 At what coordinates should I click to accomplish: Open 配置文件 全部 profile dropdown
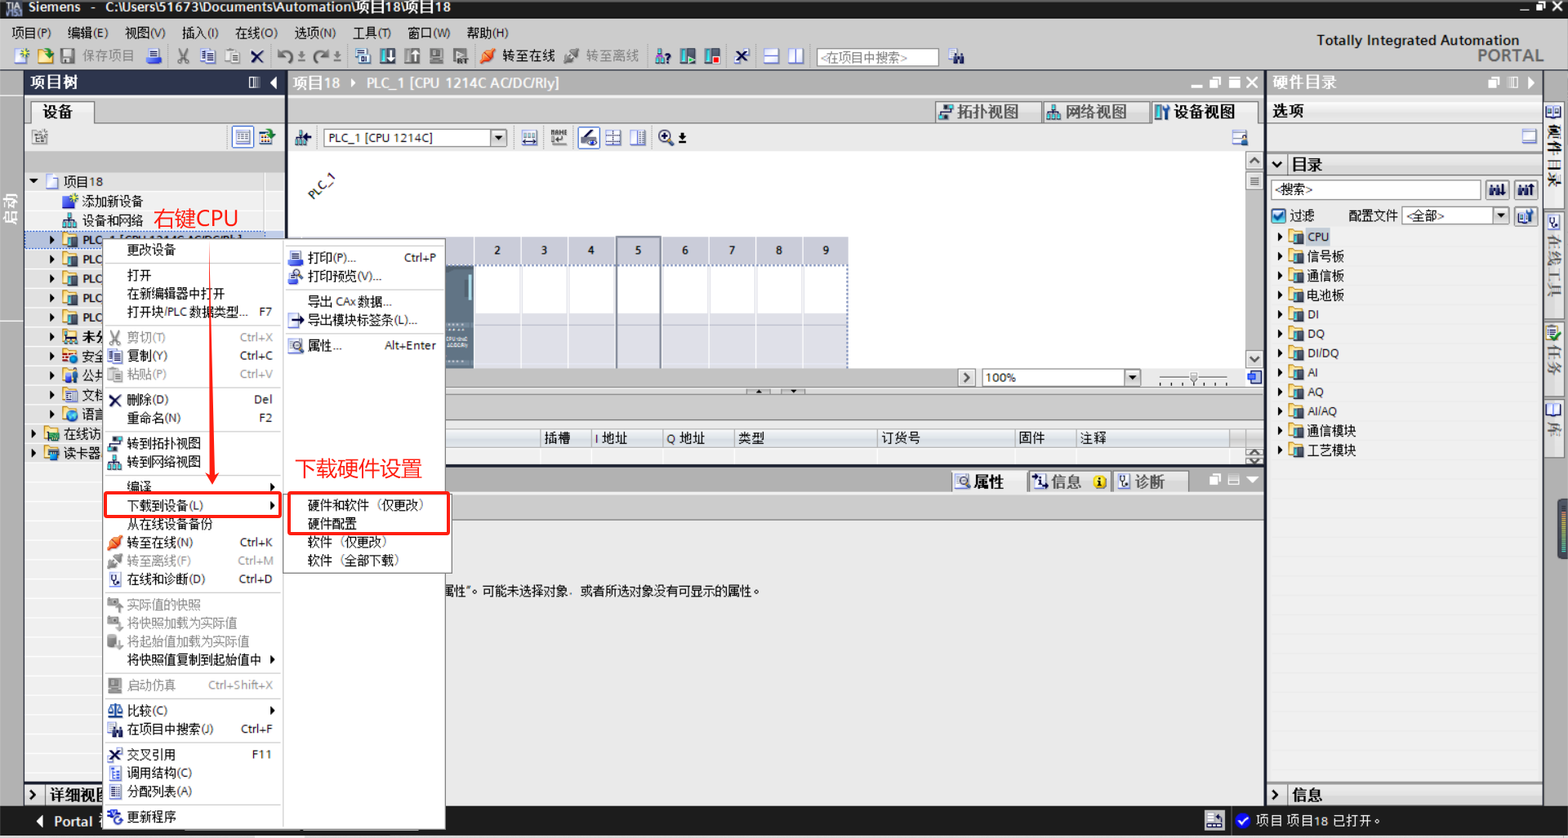tap(1500, 215)
